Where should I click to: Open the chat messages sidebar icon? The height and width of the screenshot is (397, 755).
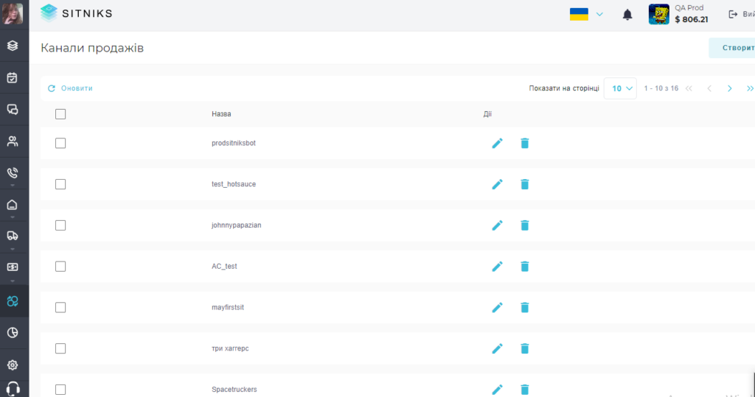(x=13, y=109)
